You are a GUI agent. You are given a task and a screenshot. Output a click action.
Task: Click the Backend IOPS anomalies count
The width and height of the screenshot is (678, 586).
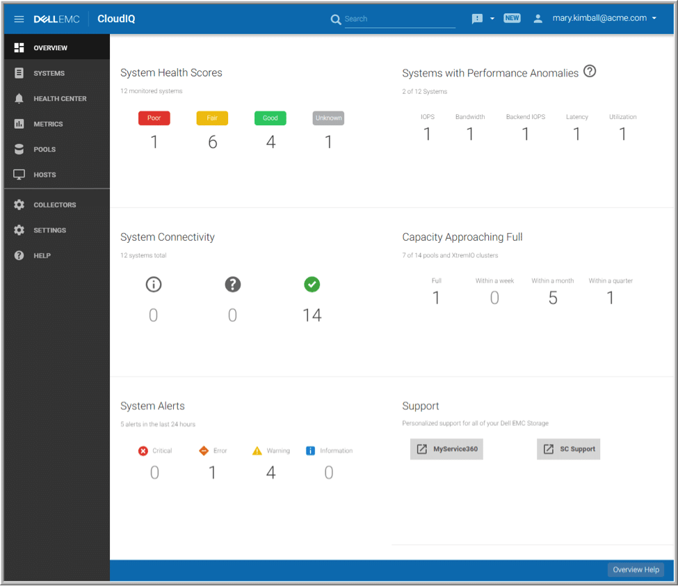tap(526, 134)
